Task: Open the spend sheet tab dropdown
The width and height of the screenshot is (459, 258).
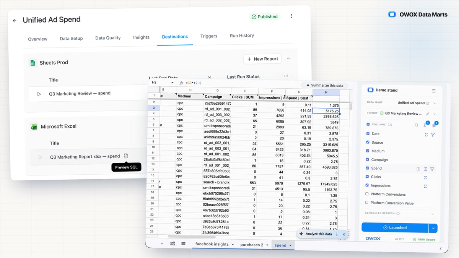Action: pyautogui.click(x=291, y=245)
